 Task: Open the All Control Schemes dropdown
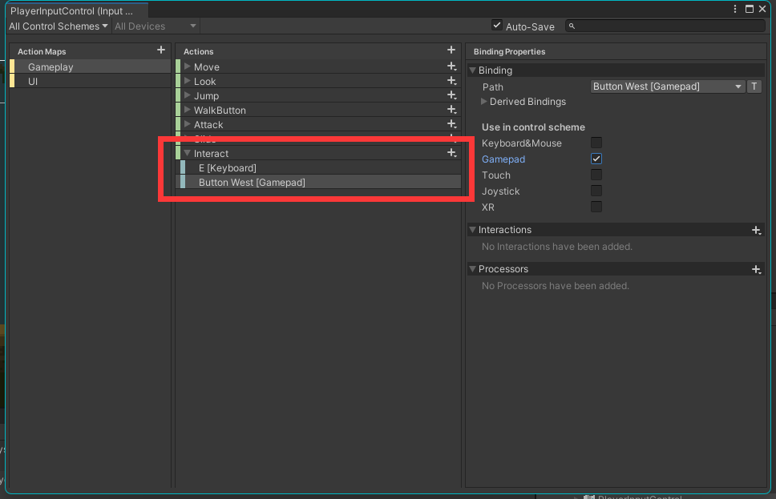pyautogui.click(x=59, y=26)
